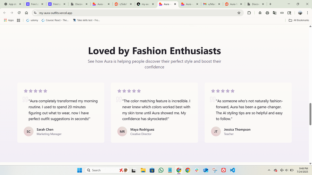Open the All Bookmarks folder
The image size is (312, 175).
(299, 20)
